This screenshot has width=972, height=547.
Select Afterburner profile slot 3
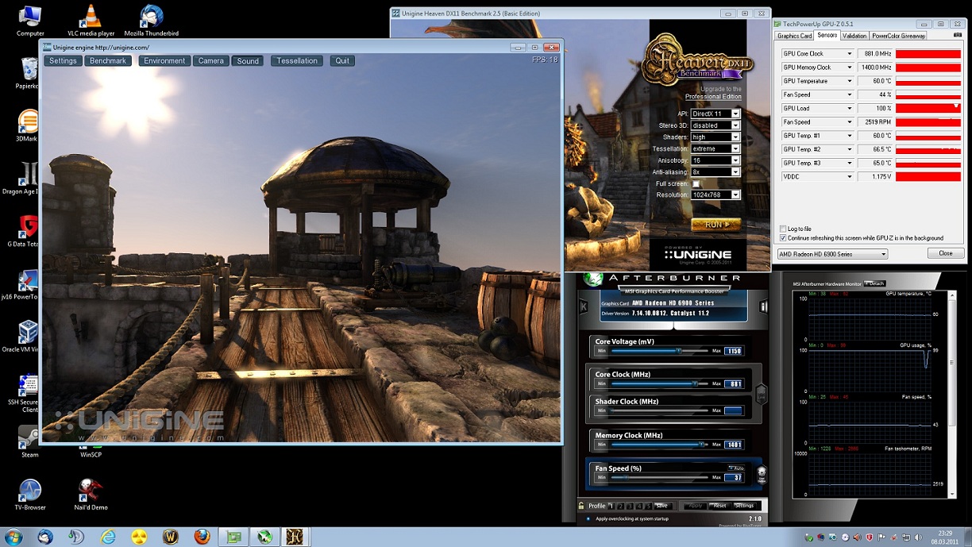click(x=630, y=506)
